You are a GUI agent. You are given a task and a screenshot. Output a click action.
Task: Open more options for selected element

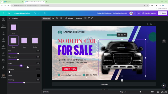pyautogui.click(x=125, y=34)
